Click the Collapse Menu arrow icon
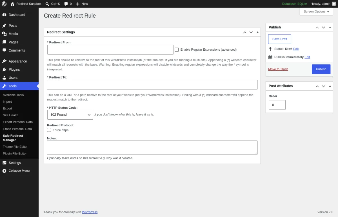338x217 pixels. [x=4, y=171]
